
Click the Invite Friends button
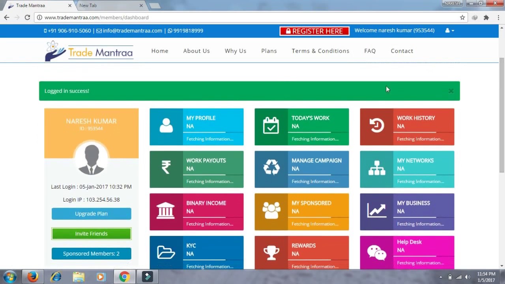tap(92, 234)
